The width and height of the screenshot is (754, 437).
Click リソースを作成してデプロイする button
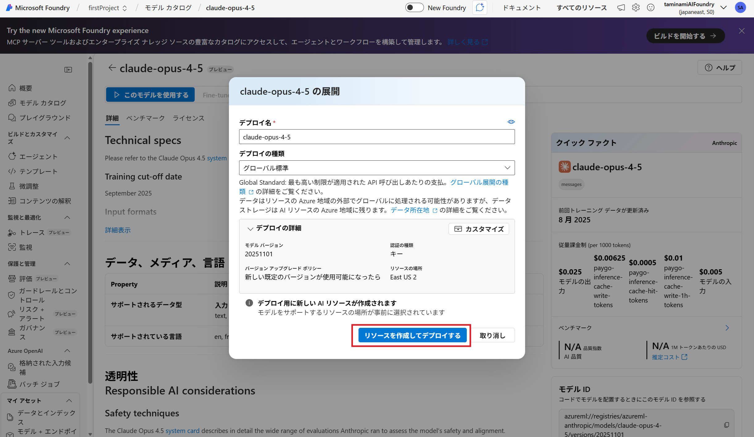pos(412,336)
